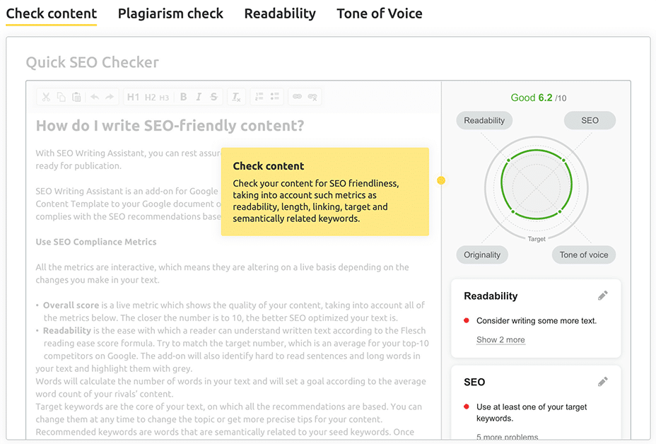
Task: Click the 'Quick SEO Checker' title
Action: pos(93,62)
